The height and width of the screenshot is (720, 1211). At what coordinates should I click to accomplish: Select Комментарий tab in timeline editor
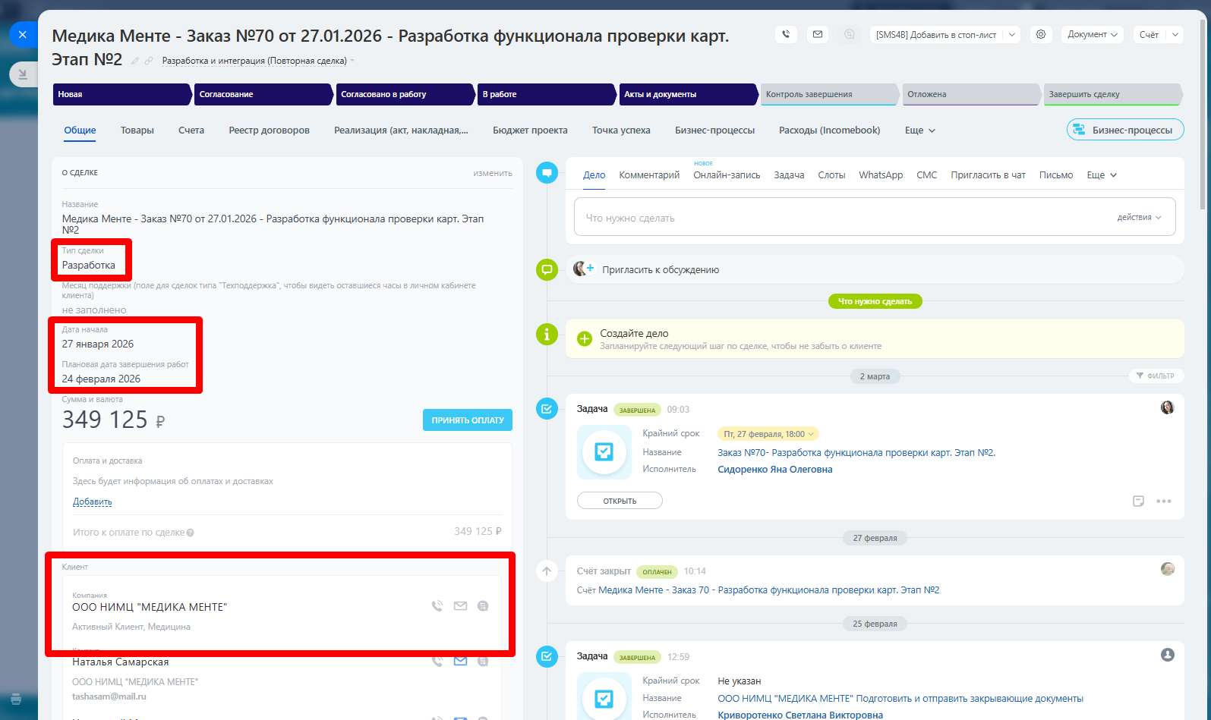tap(649, 175)
